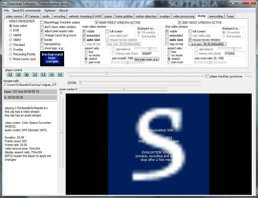Uncheck visible for main video window
The height and width of the screenshot is (198, 258).
(84, 31)
